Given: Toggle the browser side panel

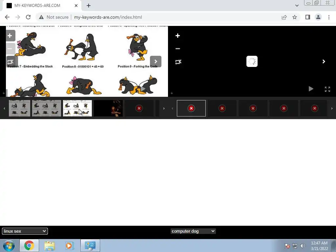Looking at the screenshot, I should [x=308, y=17].
